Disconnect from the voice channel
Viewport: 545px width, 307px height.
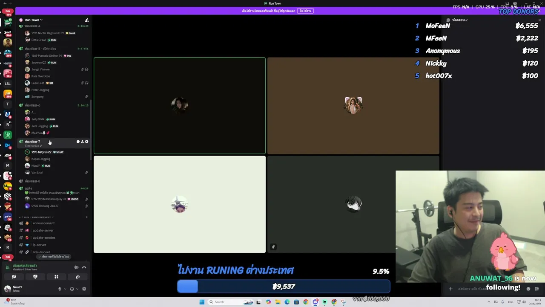[84, 267]
